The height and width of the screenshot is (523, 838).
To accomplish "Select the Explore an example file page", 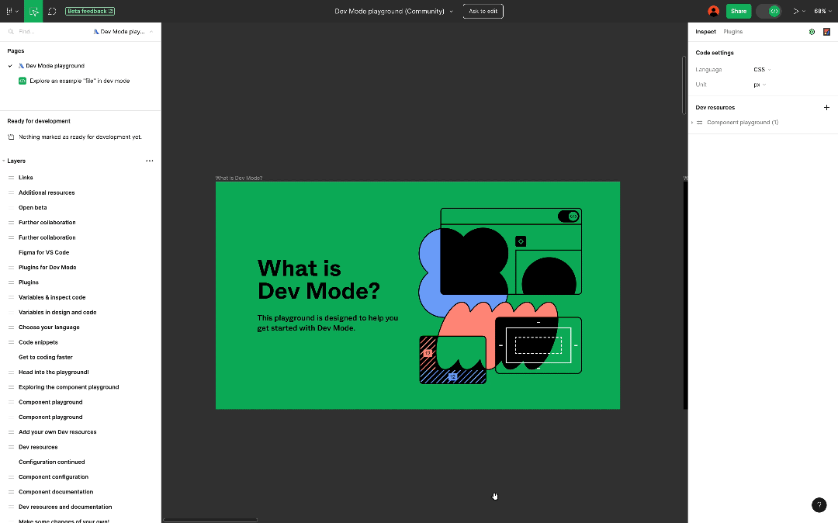I will tap(80, 81).
